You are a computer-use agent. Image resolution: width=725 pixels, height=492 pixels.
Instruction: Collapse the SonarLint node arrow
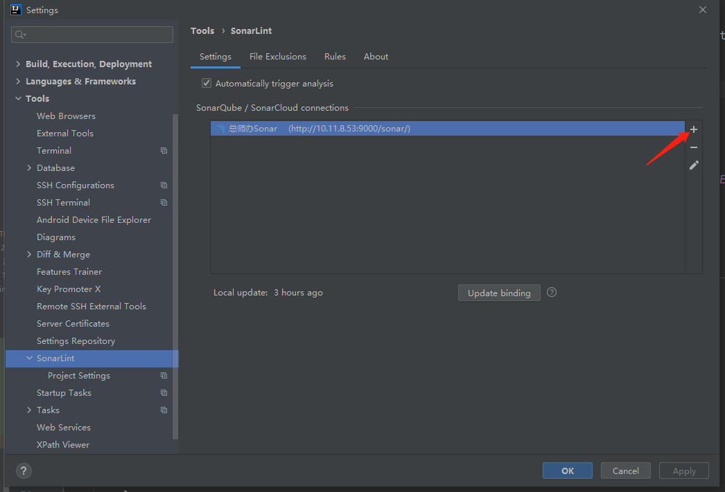[x=29, y=358]
